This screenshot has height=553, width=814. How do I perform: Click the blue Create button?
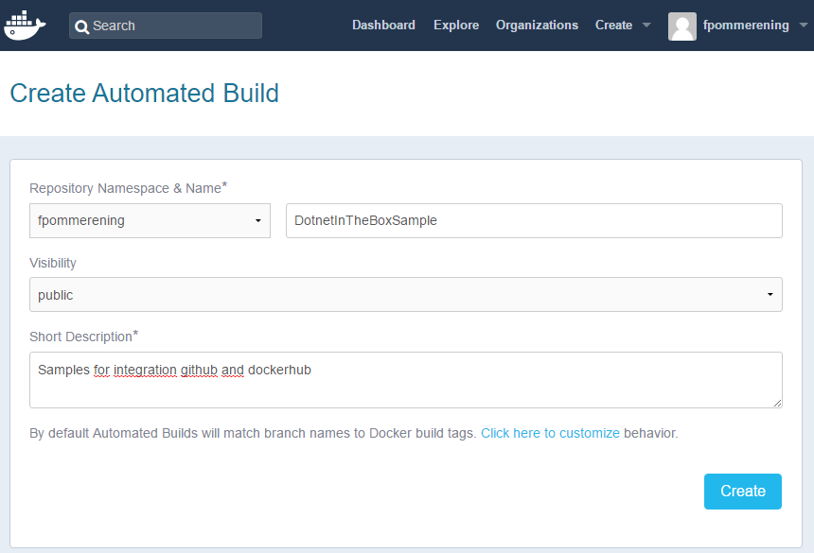pos(743,492)
